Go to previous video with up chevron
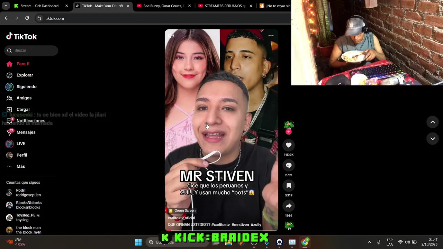The height and width of the screenshot is (249, 443). pos(433,122)
